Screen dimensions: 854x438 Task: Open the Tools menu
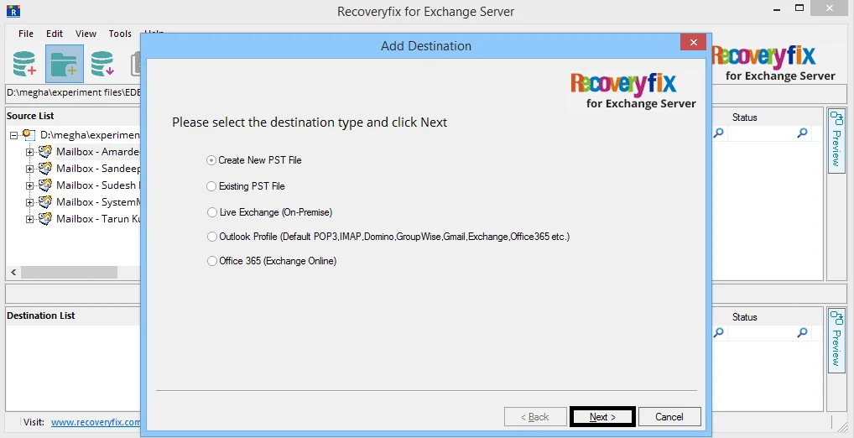(120, 34)
